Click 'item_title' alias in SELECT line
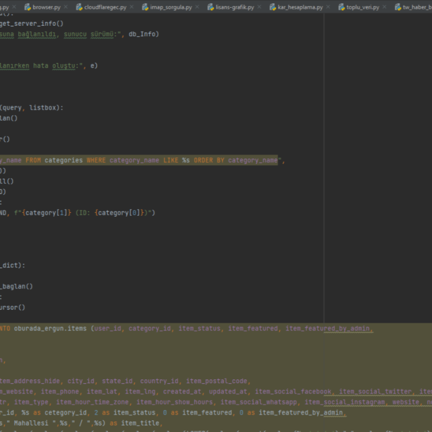 pyautogui.click(x=140, y=423)
